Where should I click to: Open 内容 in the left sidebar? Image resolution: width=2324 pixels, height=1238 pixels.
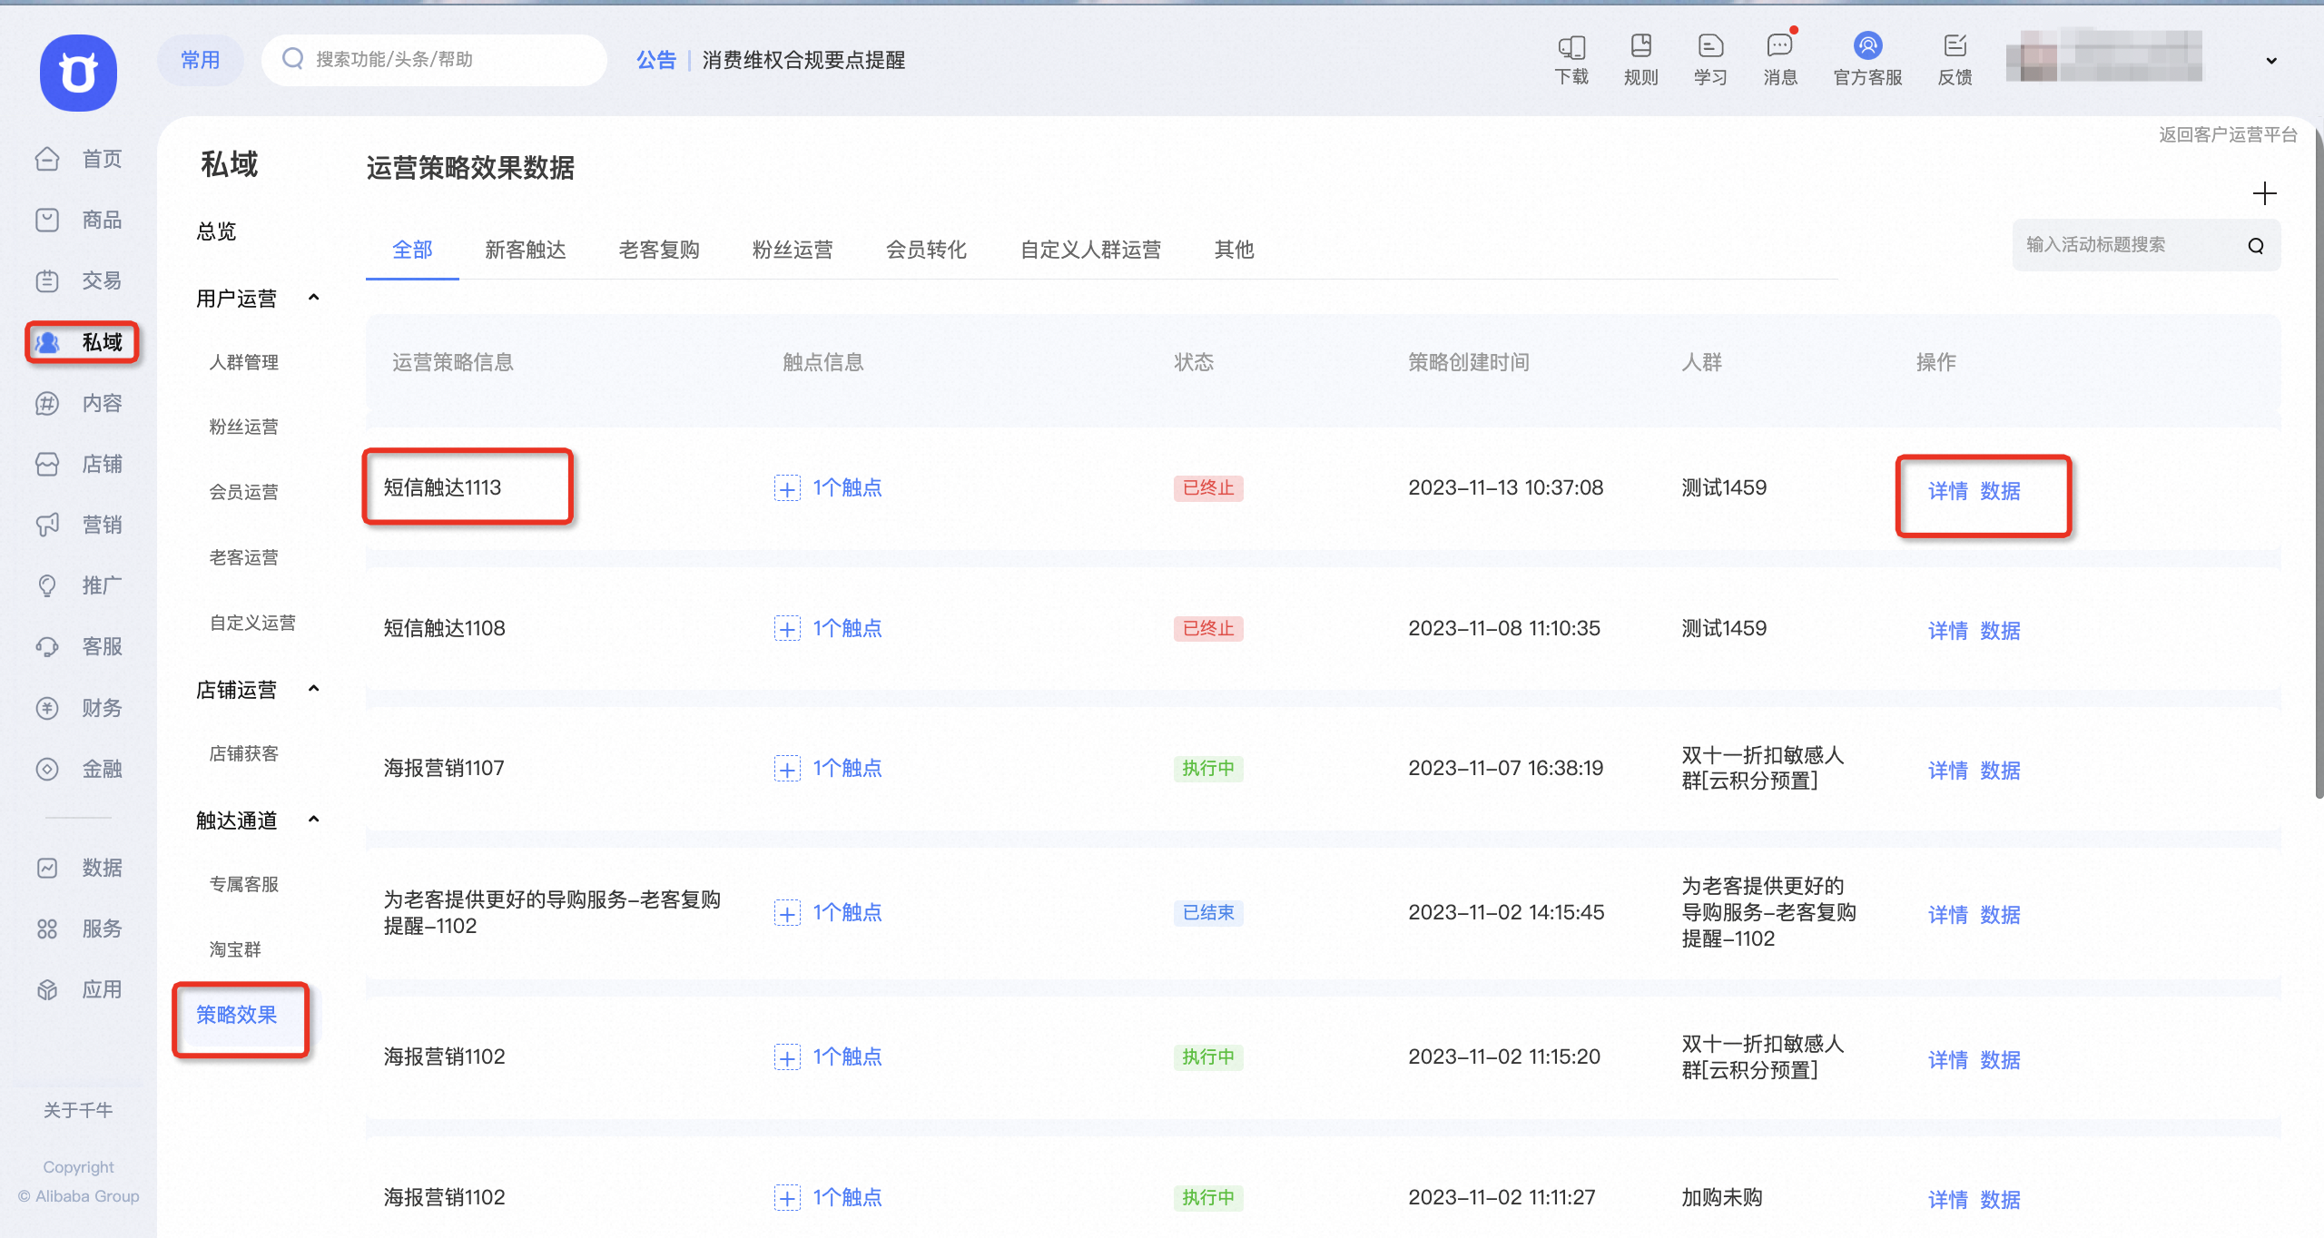[x=79, y=403]
